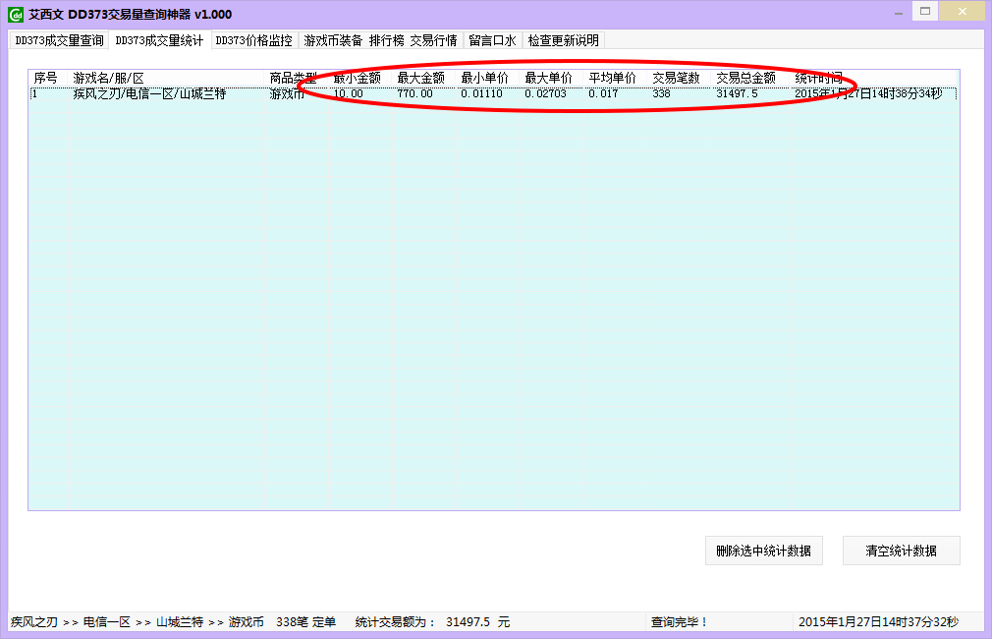The image size is (992, 639).
Task: Open the 游戏币装备 tab
Action: (x=331, y=41)
